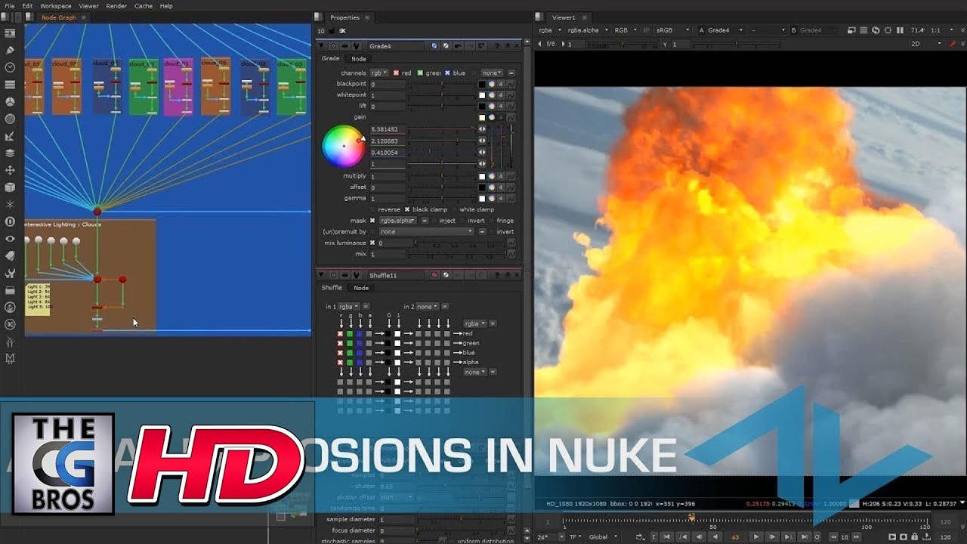967x544 pixels.
Task: Open the Image nodes toolbar menu
Action: (10, 33)
